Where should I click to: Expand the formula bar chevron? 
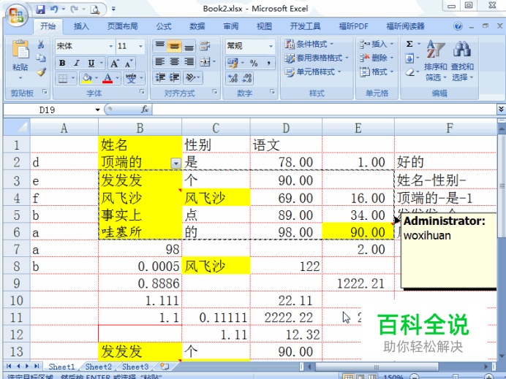click(501, 110)
